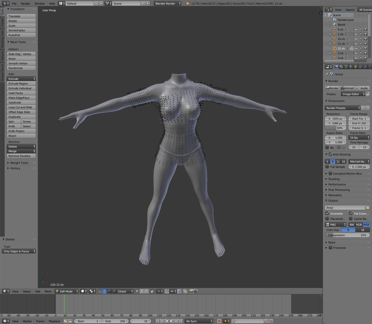Open Render Presets dropdown

pos(343,108)
